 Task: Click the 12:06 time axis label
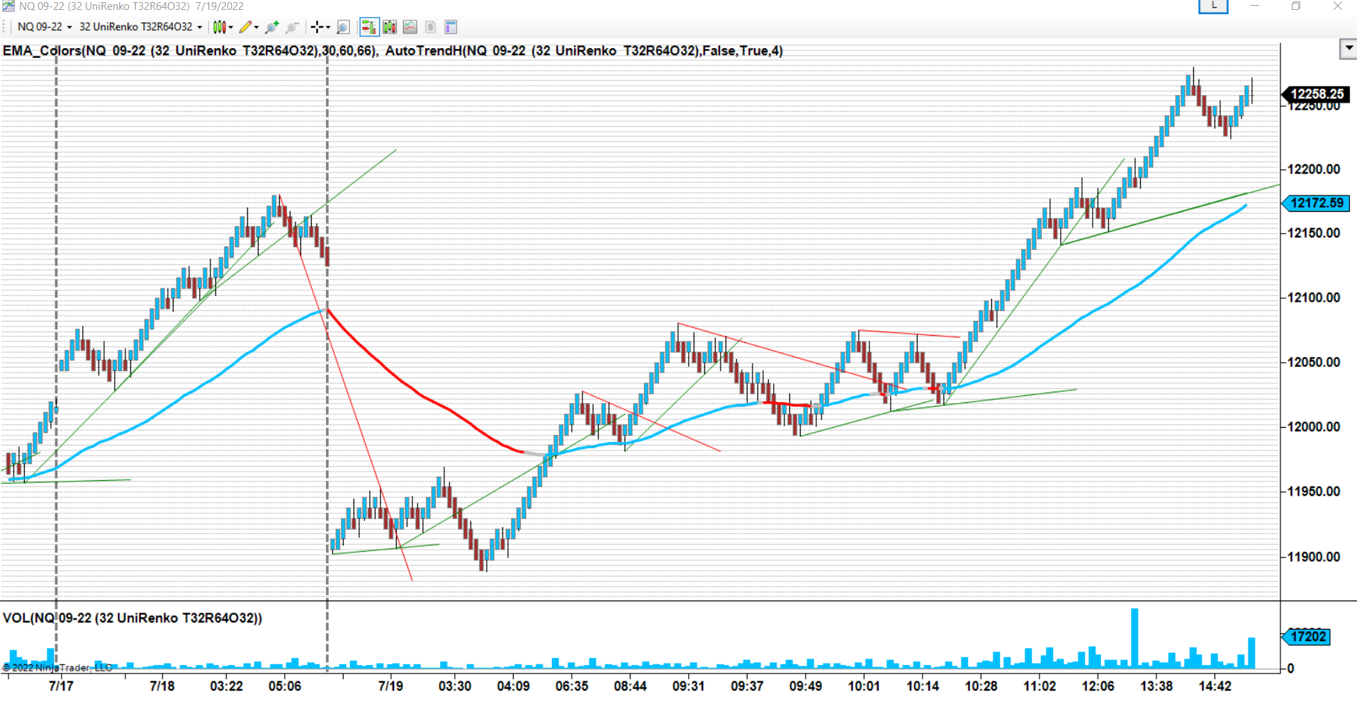1098,686
